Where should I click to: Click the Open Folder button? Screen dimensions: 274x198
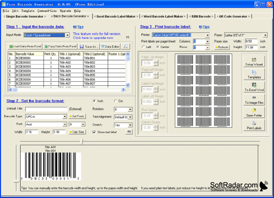coord(254,113)
